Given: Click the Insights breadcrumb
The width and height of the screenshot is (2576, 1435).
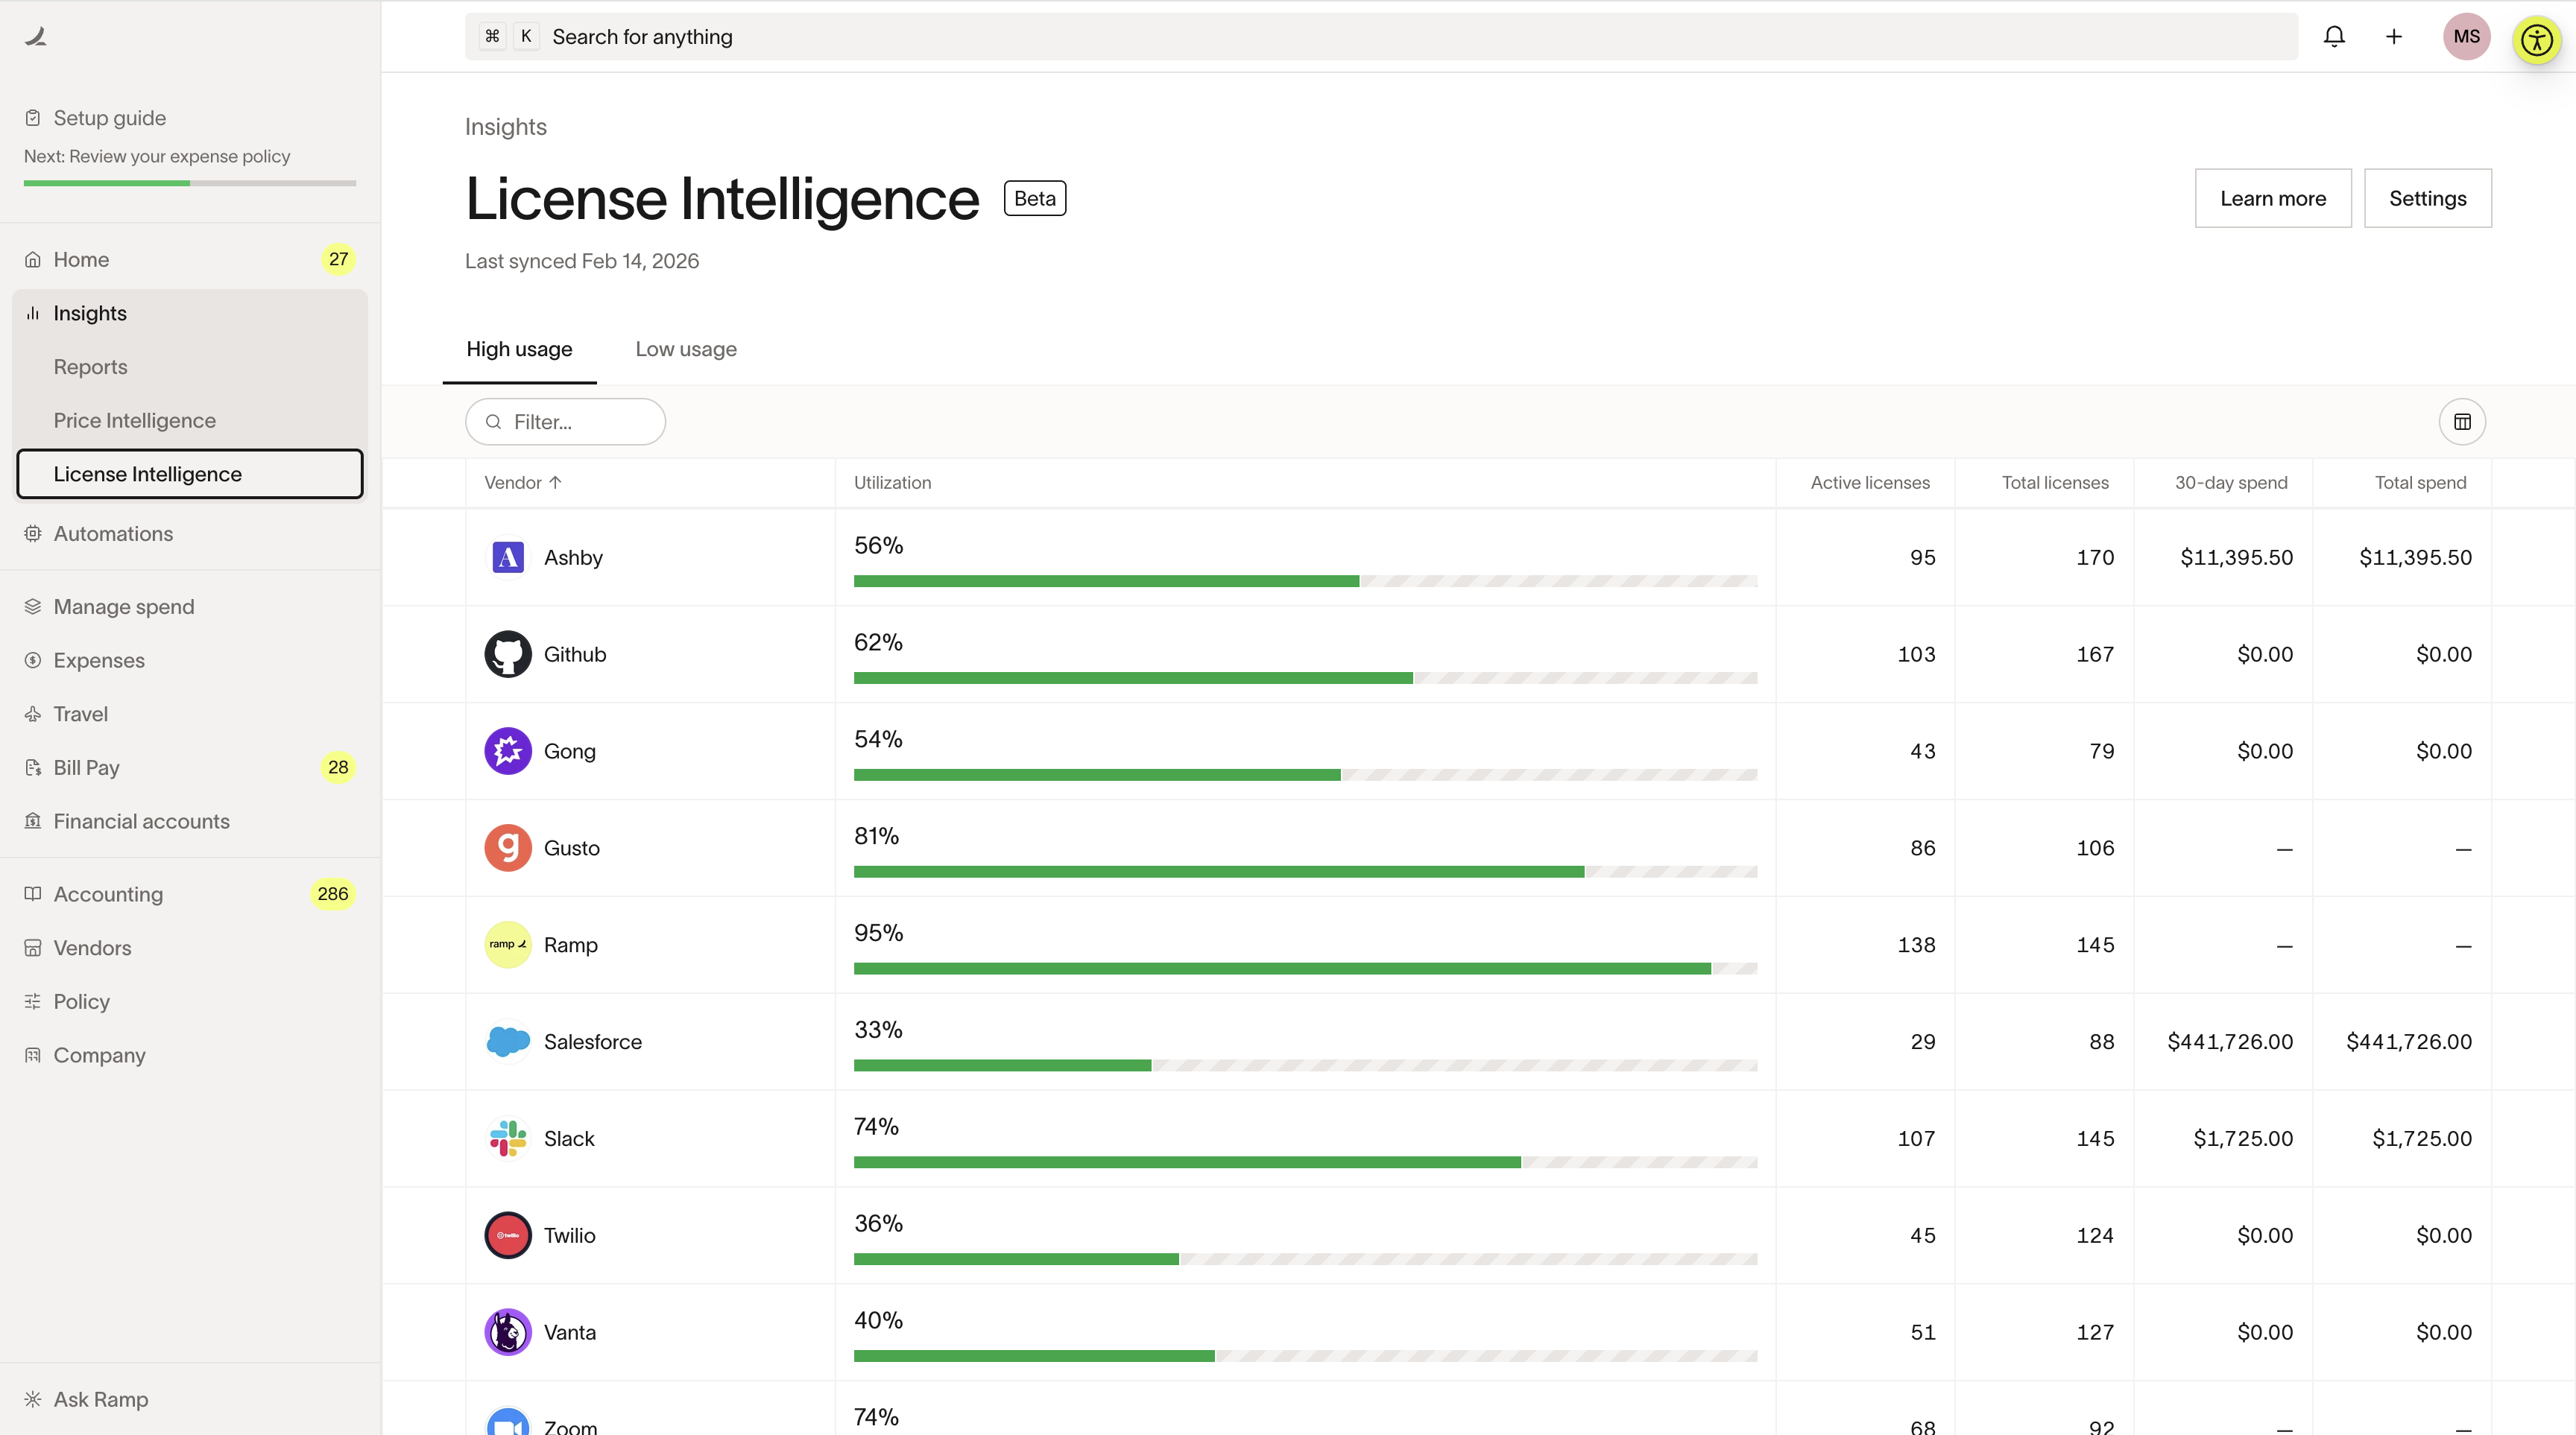Looking at the screenshot, I should [x=505, y=127].
